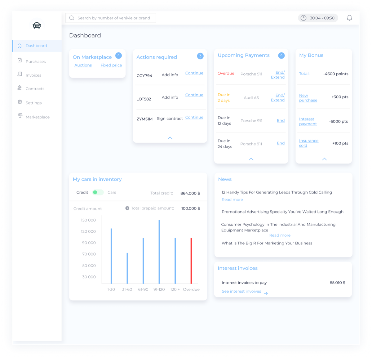Open the Auctions link

[x=83, y=65]
